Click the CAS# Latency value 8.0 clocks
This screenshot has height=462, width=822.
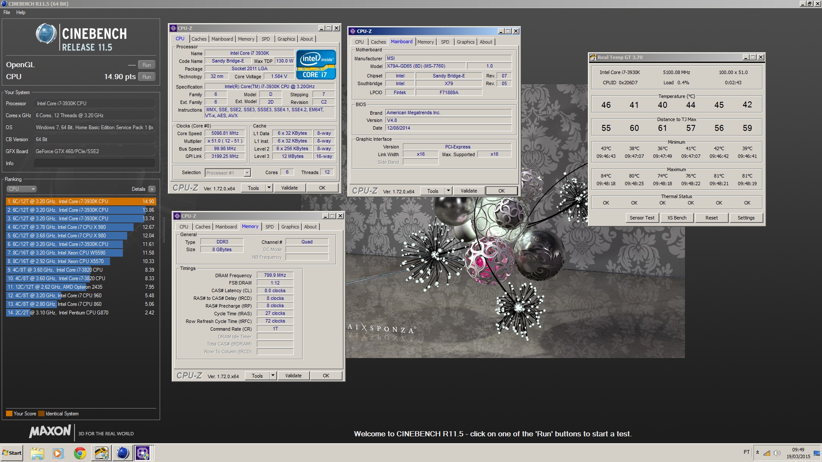coord(275,290)
